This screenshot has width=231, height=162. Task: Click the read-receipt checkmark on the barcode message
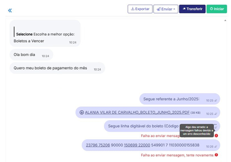(216, 147)
